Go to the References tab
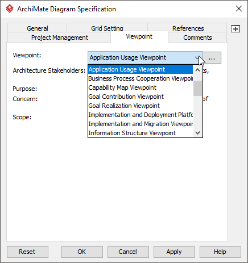 point(188,28)
